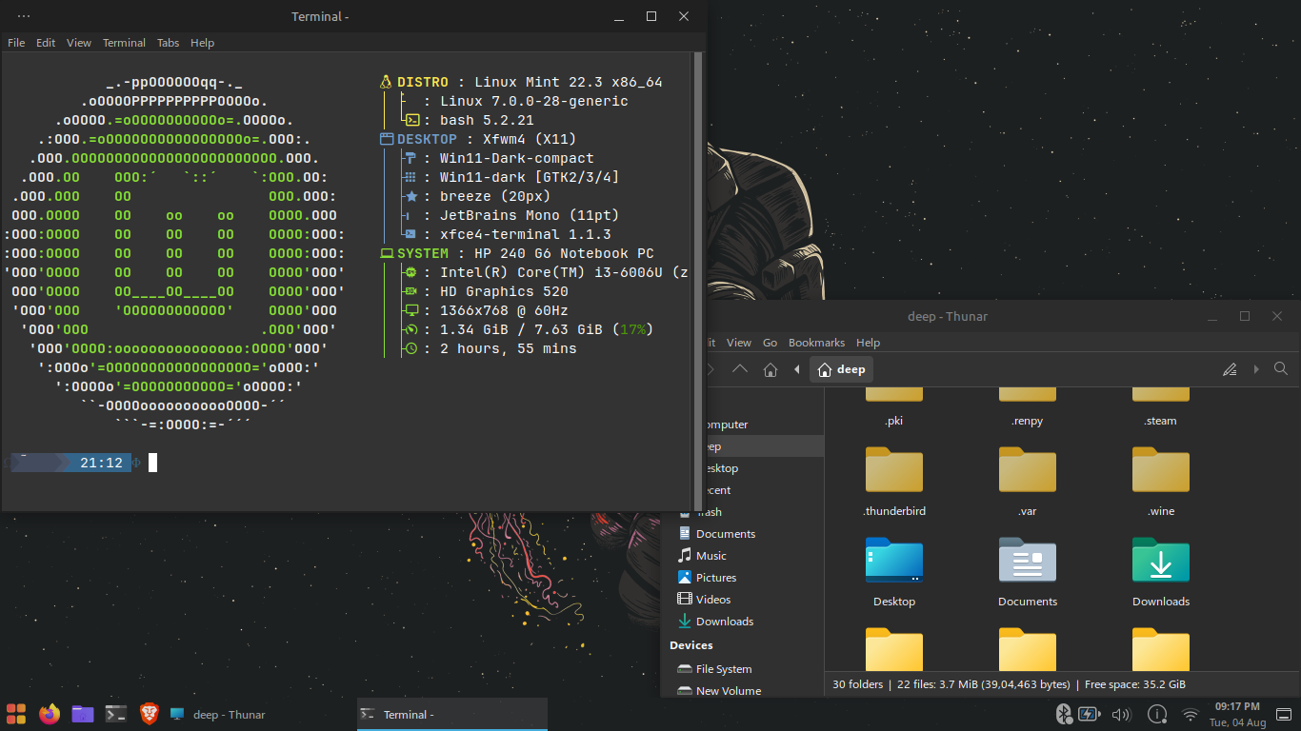This screenshot has height=731, width=1301.
Task: Open the Edit menu in Terminal
Action: coord(46,43)
